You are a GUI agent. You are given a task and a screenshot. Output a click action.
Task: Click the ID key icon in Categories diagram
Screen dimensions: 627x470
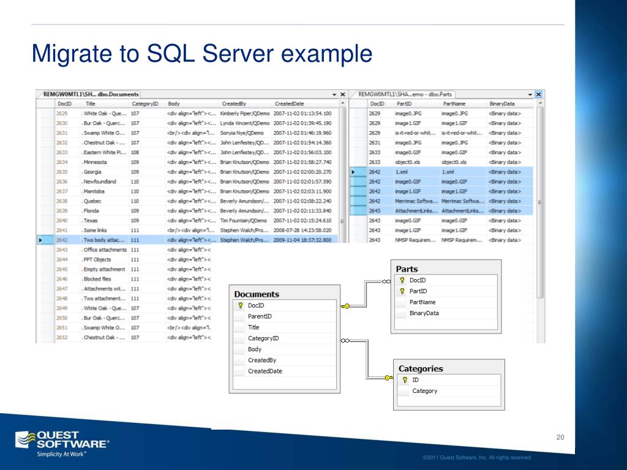[405, 380]
